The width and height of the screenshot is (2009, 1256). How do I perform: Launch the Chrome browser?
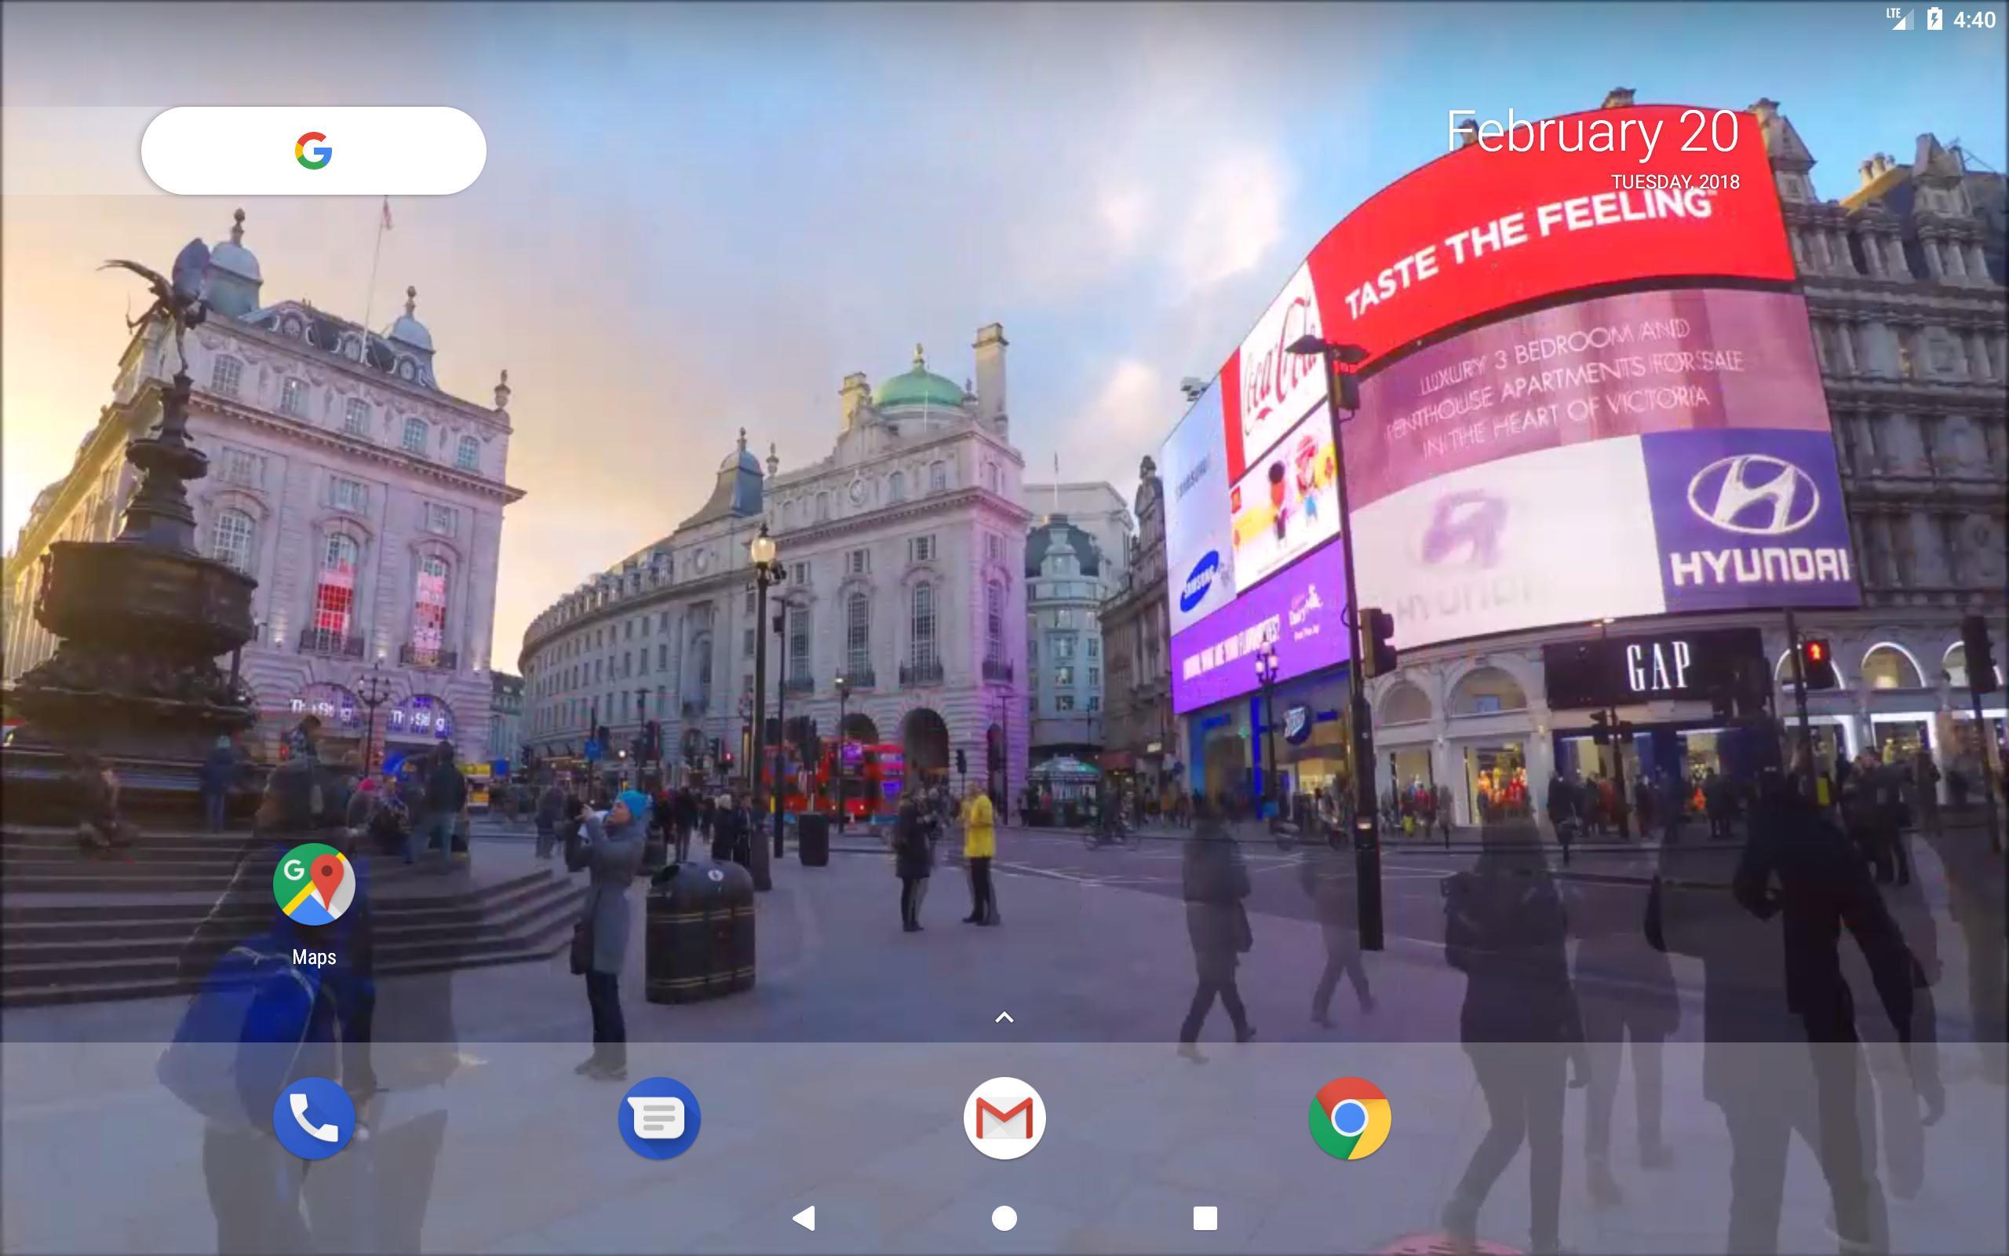tap(1350, 1118)
